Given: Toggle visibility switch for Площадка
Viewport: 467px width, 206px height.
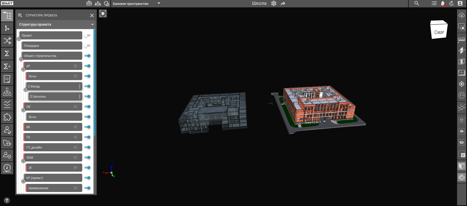Looking at the screenshot, I should [87, 46].
